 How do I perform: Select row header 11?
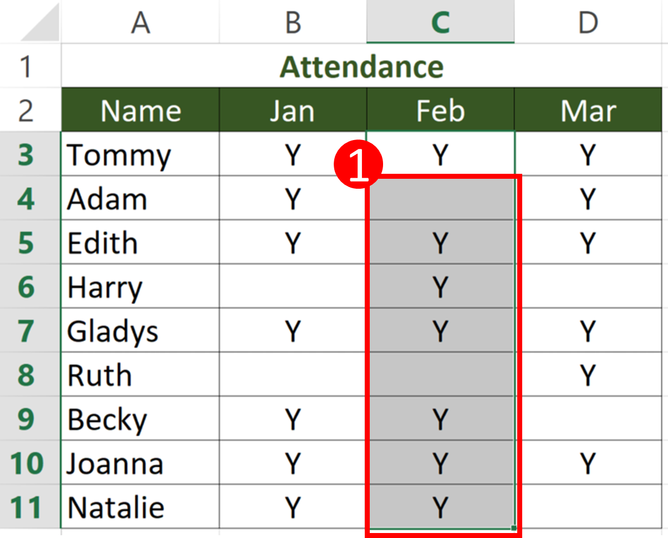pos(29,506)
